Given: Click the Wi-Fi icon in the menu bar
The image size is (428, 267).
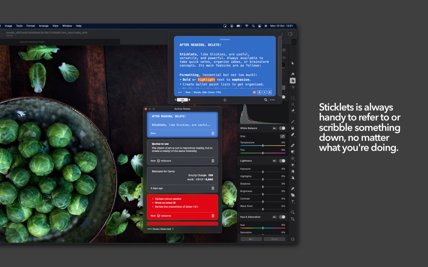Looking at the screenshot, I should [247, 26].
